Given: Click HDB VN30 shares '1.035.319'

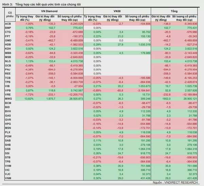Looking at the screenshot, I should pos(144,45).
